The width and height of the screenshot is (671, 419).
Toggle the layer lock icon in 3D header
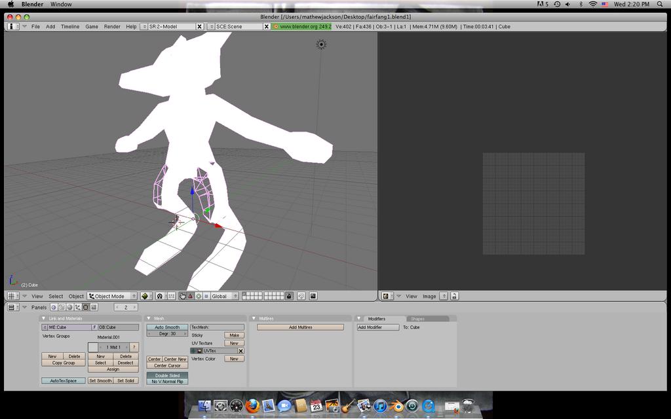tap(289, 296)
